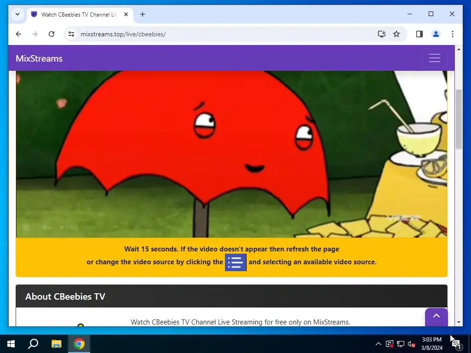Maximize the Chrome window
This screenshot has height=353, width=471.
431,14
